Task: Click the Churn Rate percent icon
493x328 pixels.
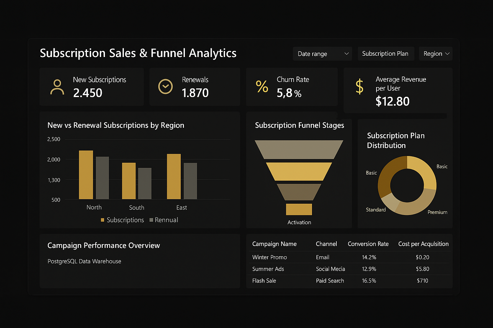Action: tap(262, 87)
